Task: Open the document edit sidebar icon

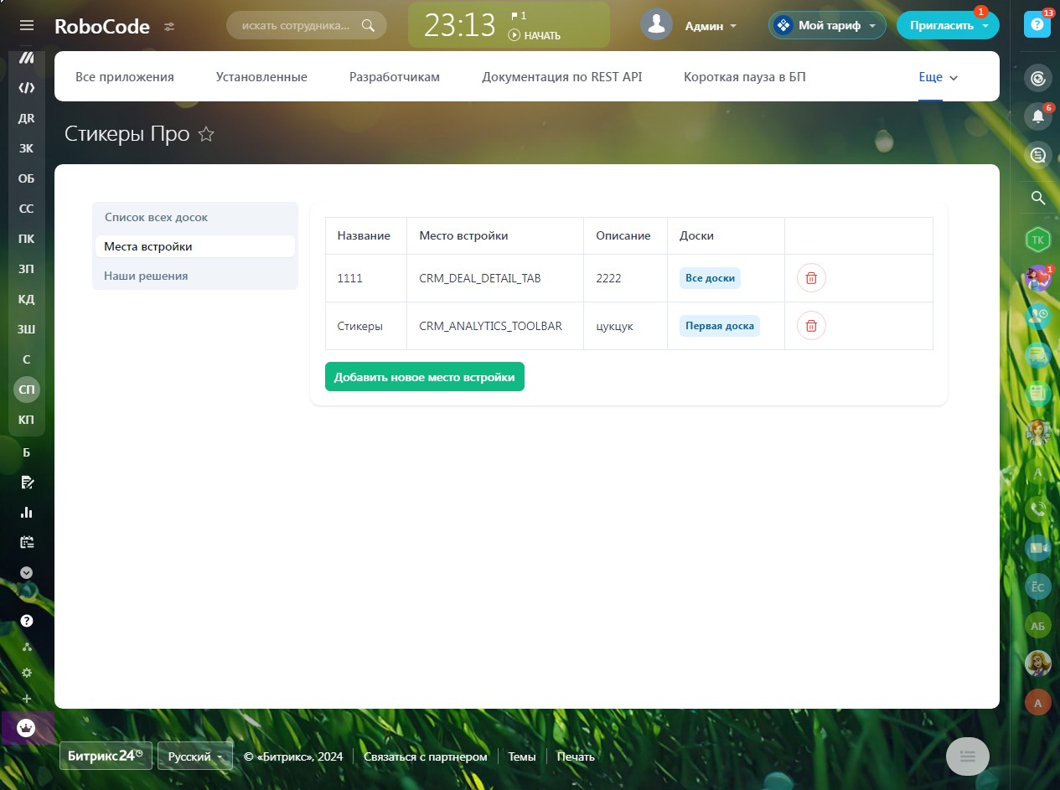Action: [27, 482]
